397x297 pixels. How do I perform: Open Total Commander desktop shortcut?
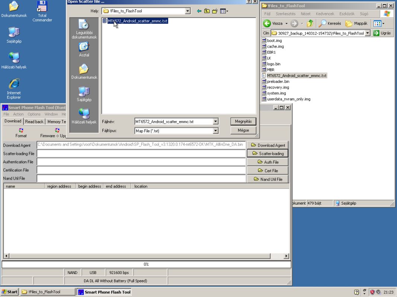point(42,12)
